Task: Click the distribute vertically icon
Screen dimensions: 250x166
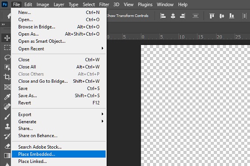Action: coord(196,16)
